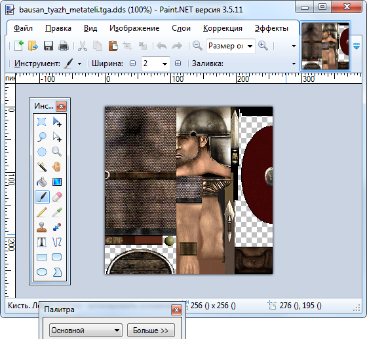The image size is (367, 339).
Task: Close the Палитра window
Action: 176,310
